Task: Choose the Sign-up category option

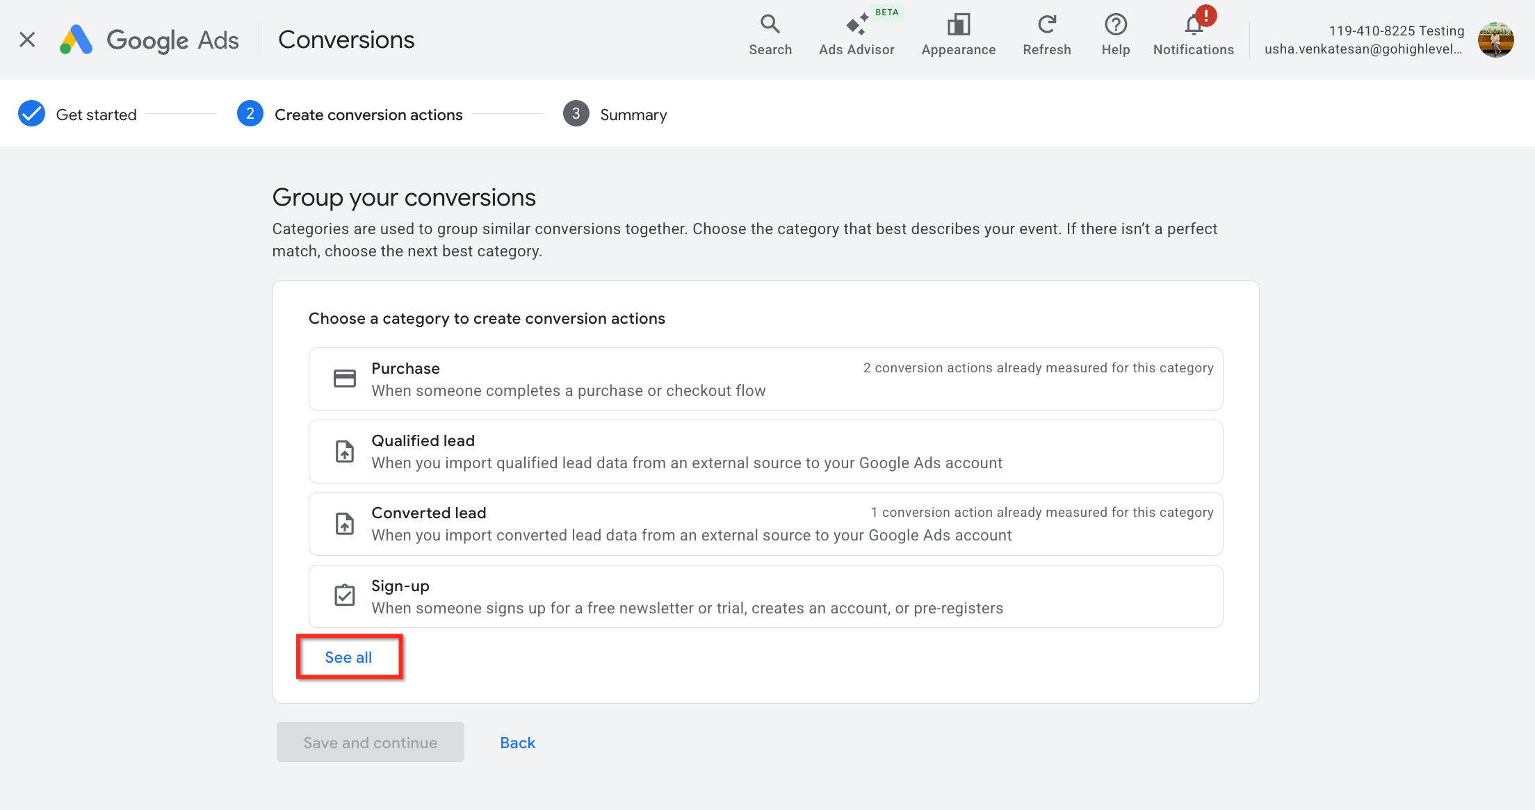Action: (765, 597)
